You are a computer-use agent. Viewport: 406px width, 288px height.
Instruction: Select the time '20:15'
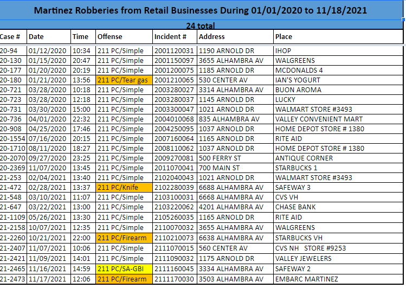point(83,138)
